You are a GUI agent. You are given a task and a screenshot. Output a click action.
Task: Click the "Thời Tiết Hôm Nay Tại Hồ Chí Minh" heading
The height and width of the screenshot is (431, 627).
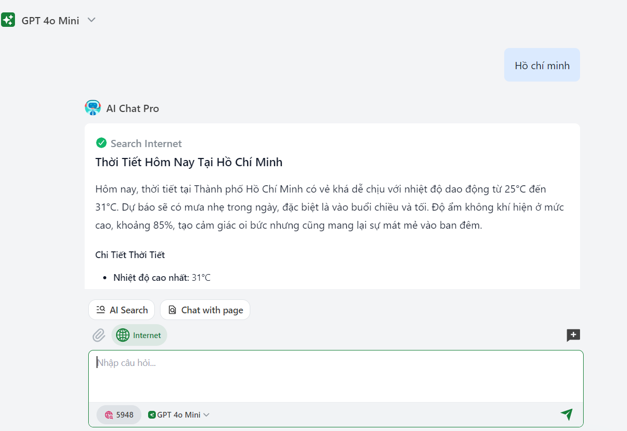point(189,163)
